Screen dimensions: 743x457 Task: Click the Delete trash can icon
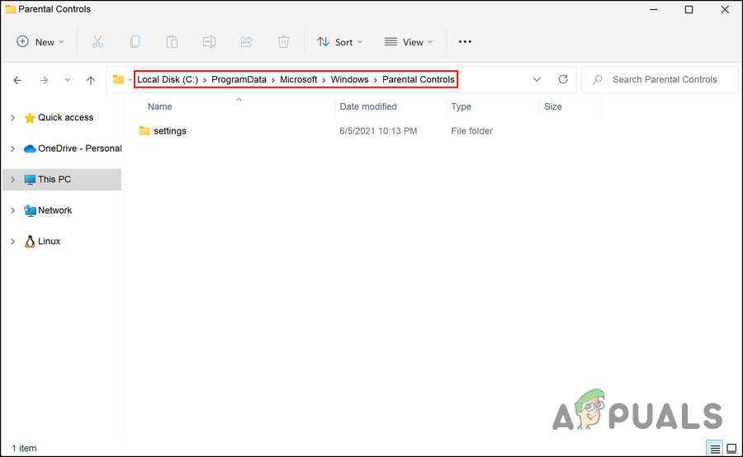(283, 42)
